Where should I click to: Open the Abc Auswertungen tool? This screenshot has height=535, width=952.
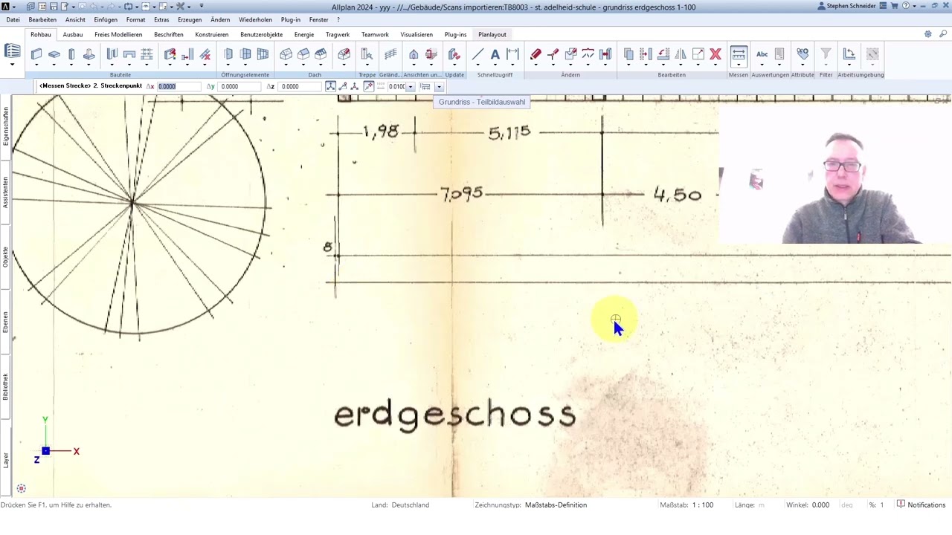[x=762, y=54]
